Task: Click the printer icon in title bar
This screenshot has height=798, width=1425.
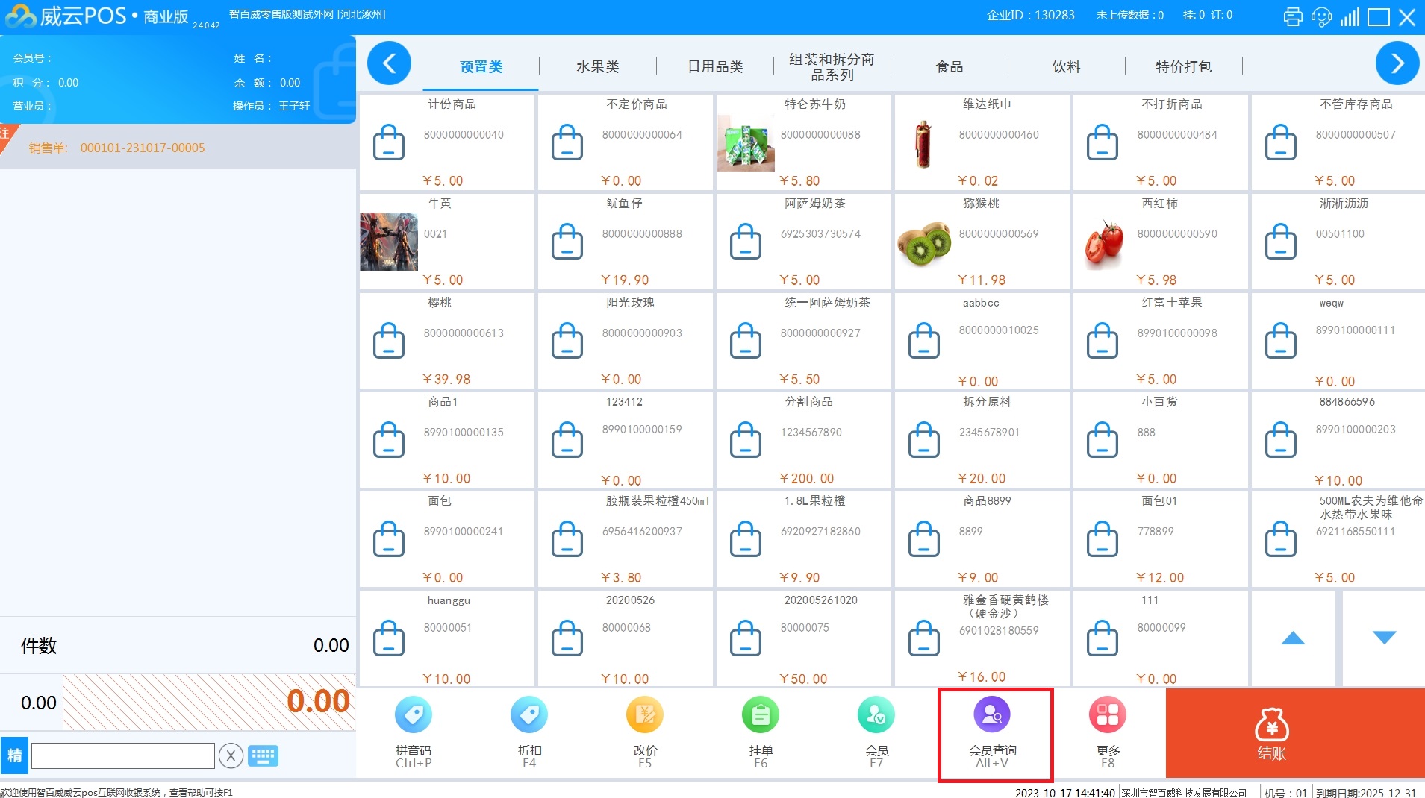Action: [1293, 17]
